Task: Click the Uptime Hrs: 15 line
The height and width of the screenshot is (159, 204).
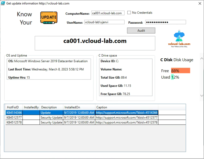Action: [x=19, y=78]
